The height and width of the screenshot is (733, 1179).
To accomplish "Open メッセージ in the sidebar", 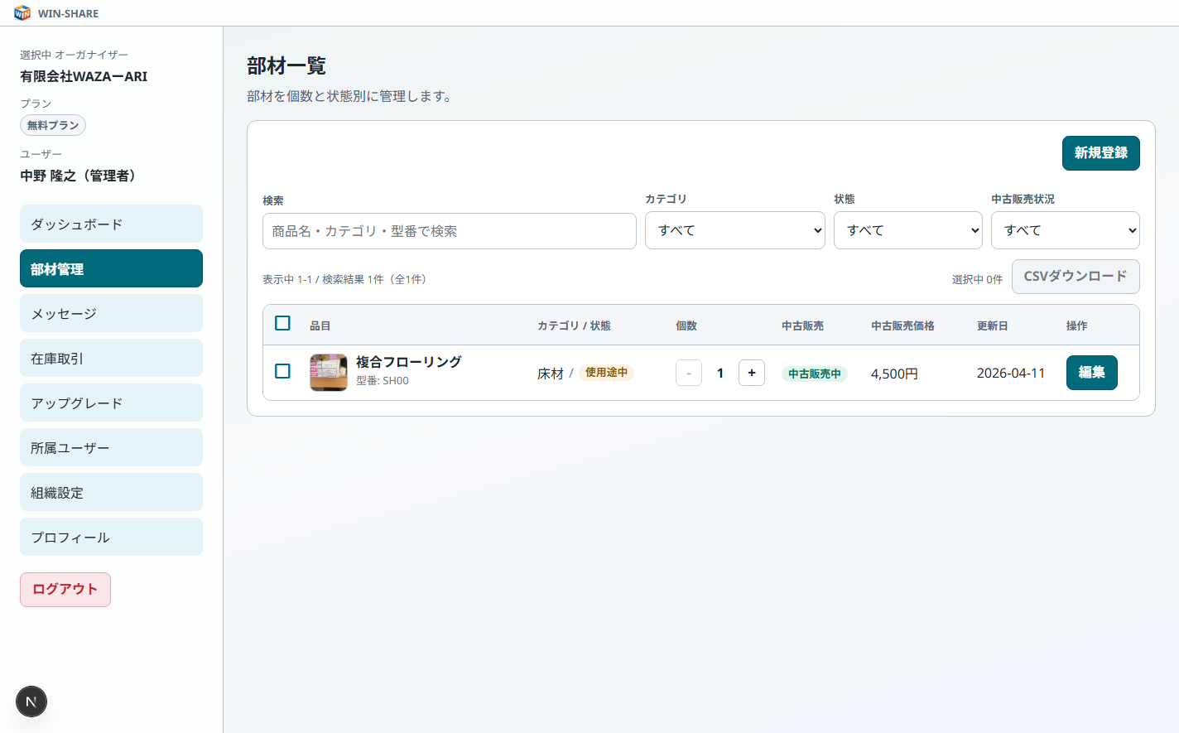I will 111,313.
